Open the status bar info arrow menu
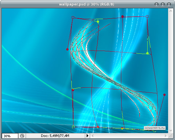Screen dimensions: 175x140 point(88,135)
